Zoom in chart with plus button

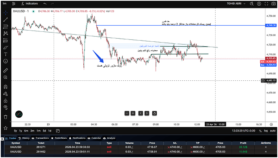133,113
